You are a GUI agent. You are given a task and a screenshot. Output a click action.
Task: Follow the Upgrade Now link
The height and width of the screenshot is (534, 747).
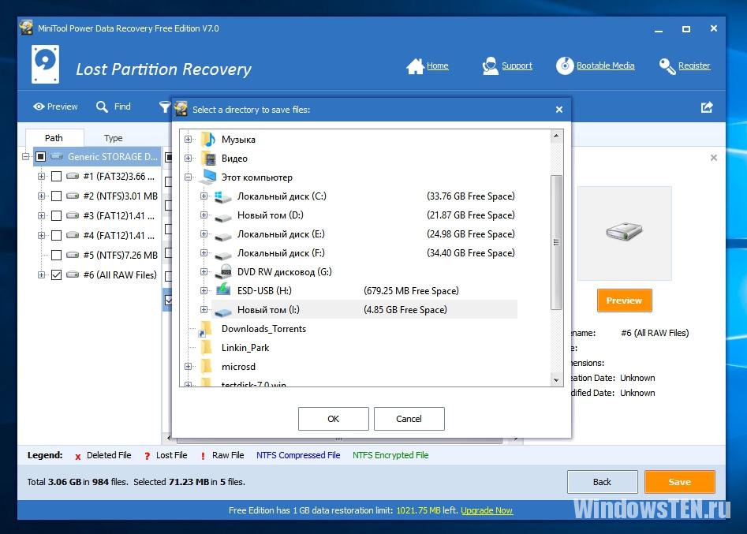click(487, 510)
